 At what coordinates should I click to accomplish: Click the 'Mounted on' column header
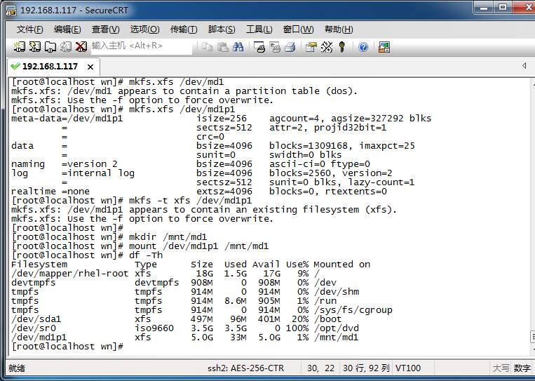342,265
